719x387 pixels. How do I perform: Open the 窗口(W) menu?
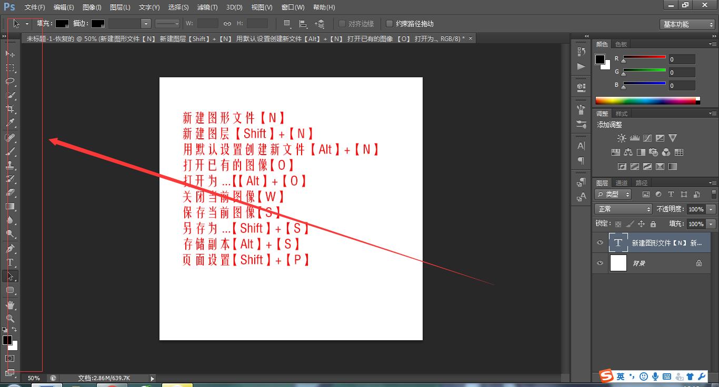point(293,7)
